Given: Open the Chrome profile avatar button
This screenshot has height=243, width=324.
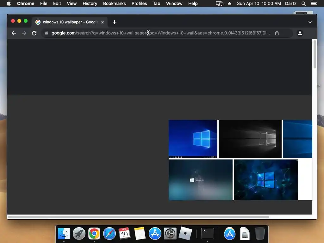Looking at the screenshot, I should 300,33.
